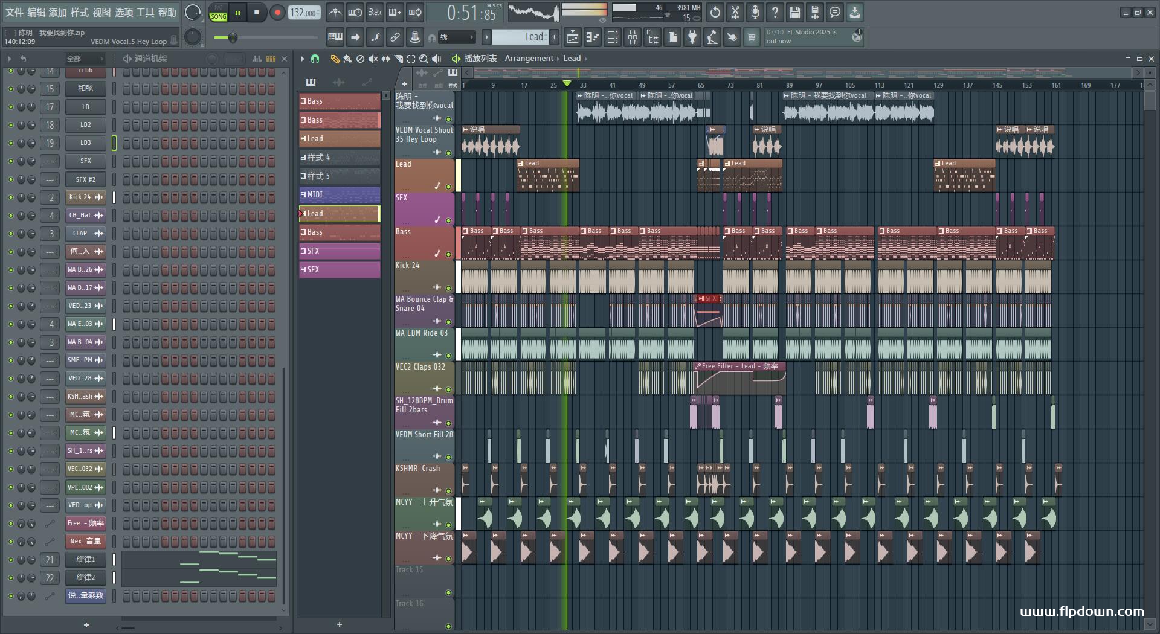The image size is (1160, 634).
Task: Click the tempo 132.000 field
Action: click(x=304, y=13)
